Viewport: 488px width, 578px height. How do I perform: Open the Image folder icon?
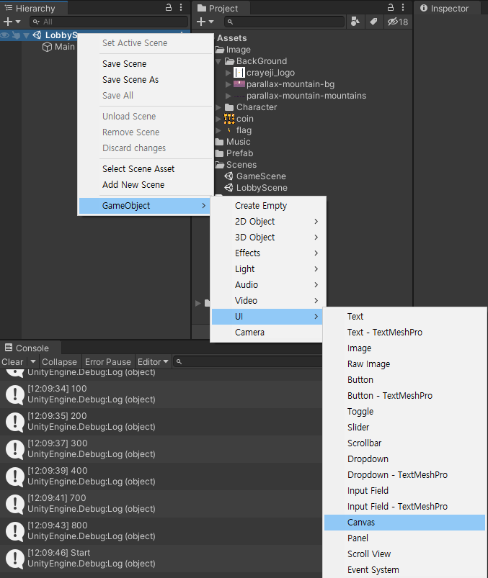[220, 50]
